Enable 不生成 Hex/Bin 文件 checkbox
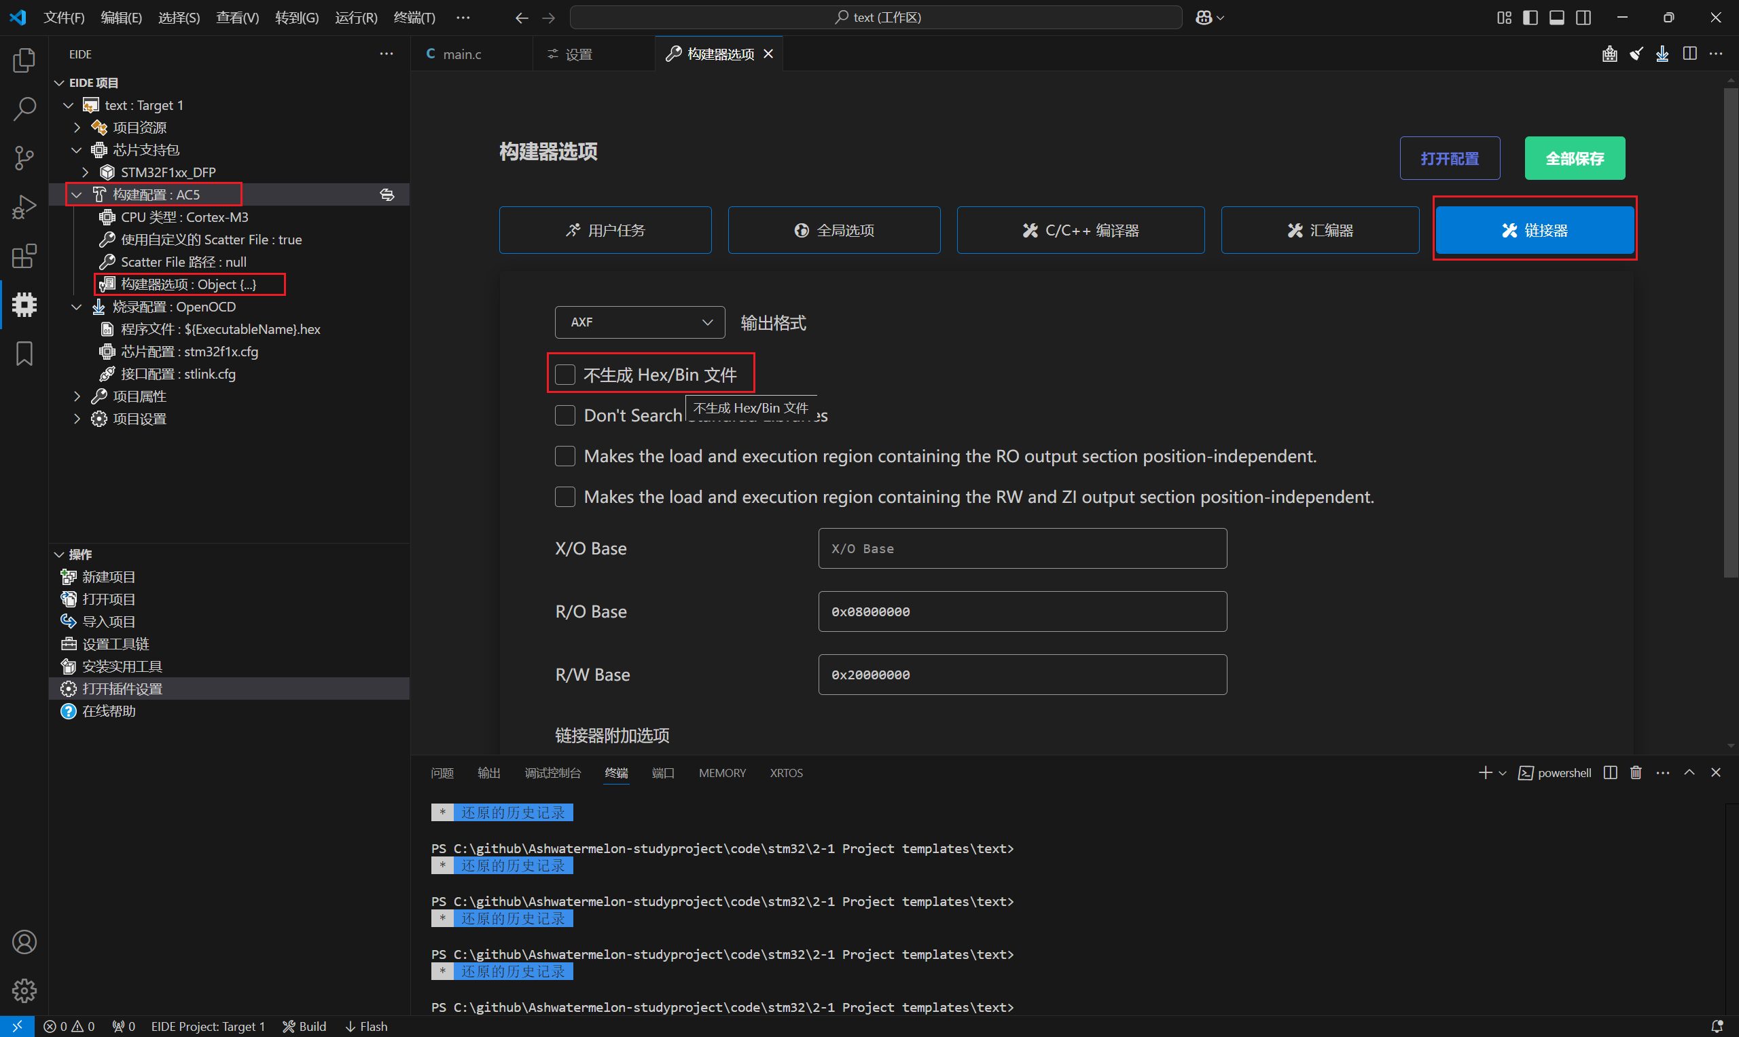Image resolution: width=1739 pixels, height=1037 pixels. (x=565, y=375)
